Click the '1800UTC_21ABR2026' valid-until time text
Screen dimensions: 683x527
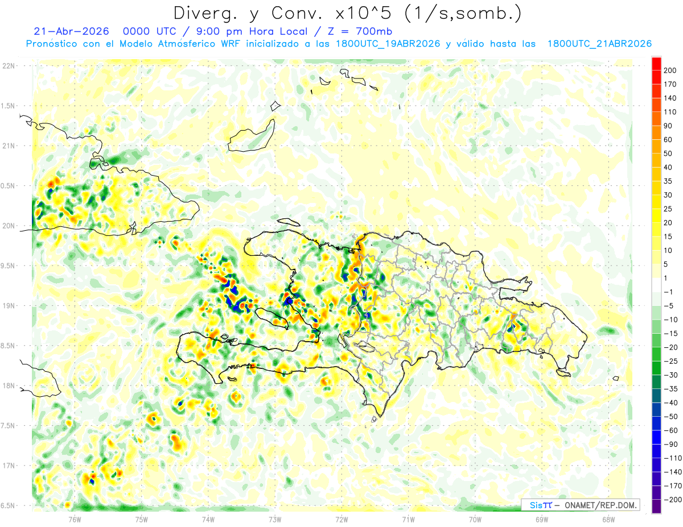[x=599, y=44]
